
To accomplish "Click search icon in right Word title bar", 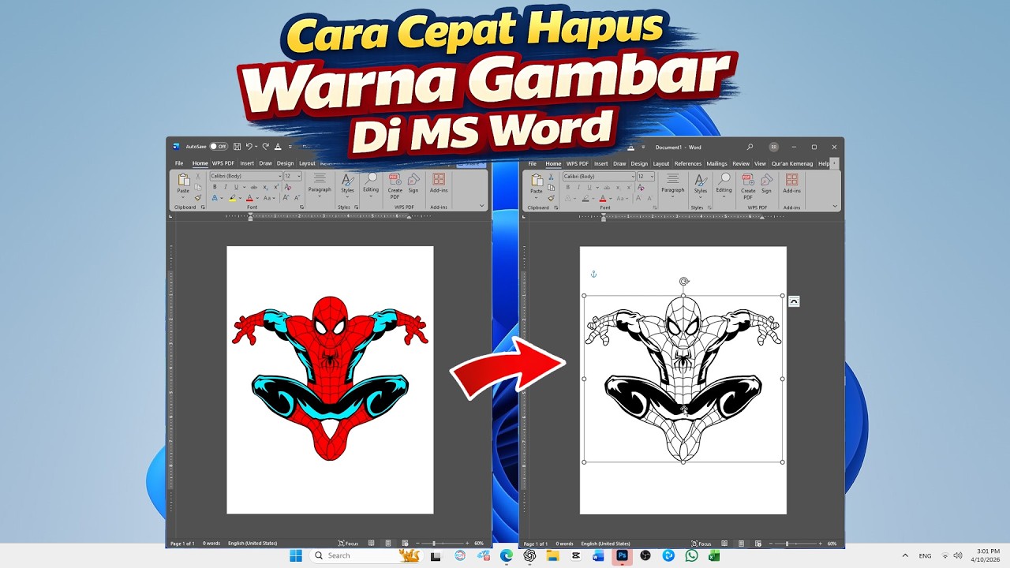I will pyautogui.click(x=750, y=148).
